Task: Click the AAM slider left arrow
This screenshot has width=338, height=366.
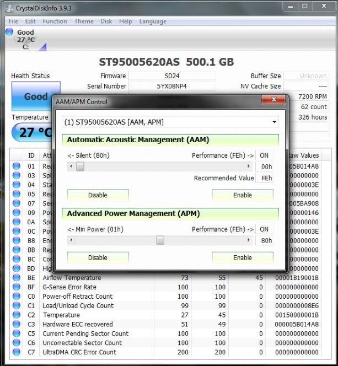Action: 71,166
